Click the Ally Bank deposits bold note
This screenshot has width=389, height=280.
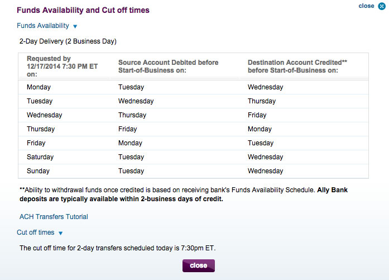point(184,194)
